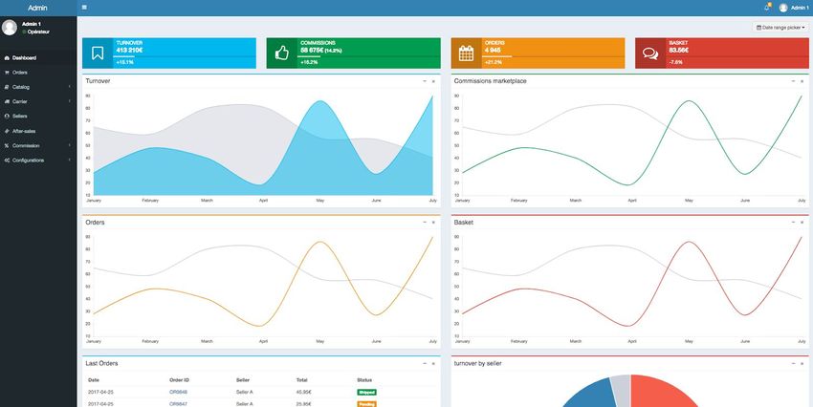The width and height of the screenshot is (813, 407).
Task: Click the Pending status badge
Action: click(x=366, y=404)
